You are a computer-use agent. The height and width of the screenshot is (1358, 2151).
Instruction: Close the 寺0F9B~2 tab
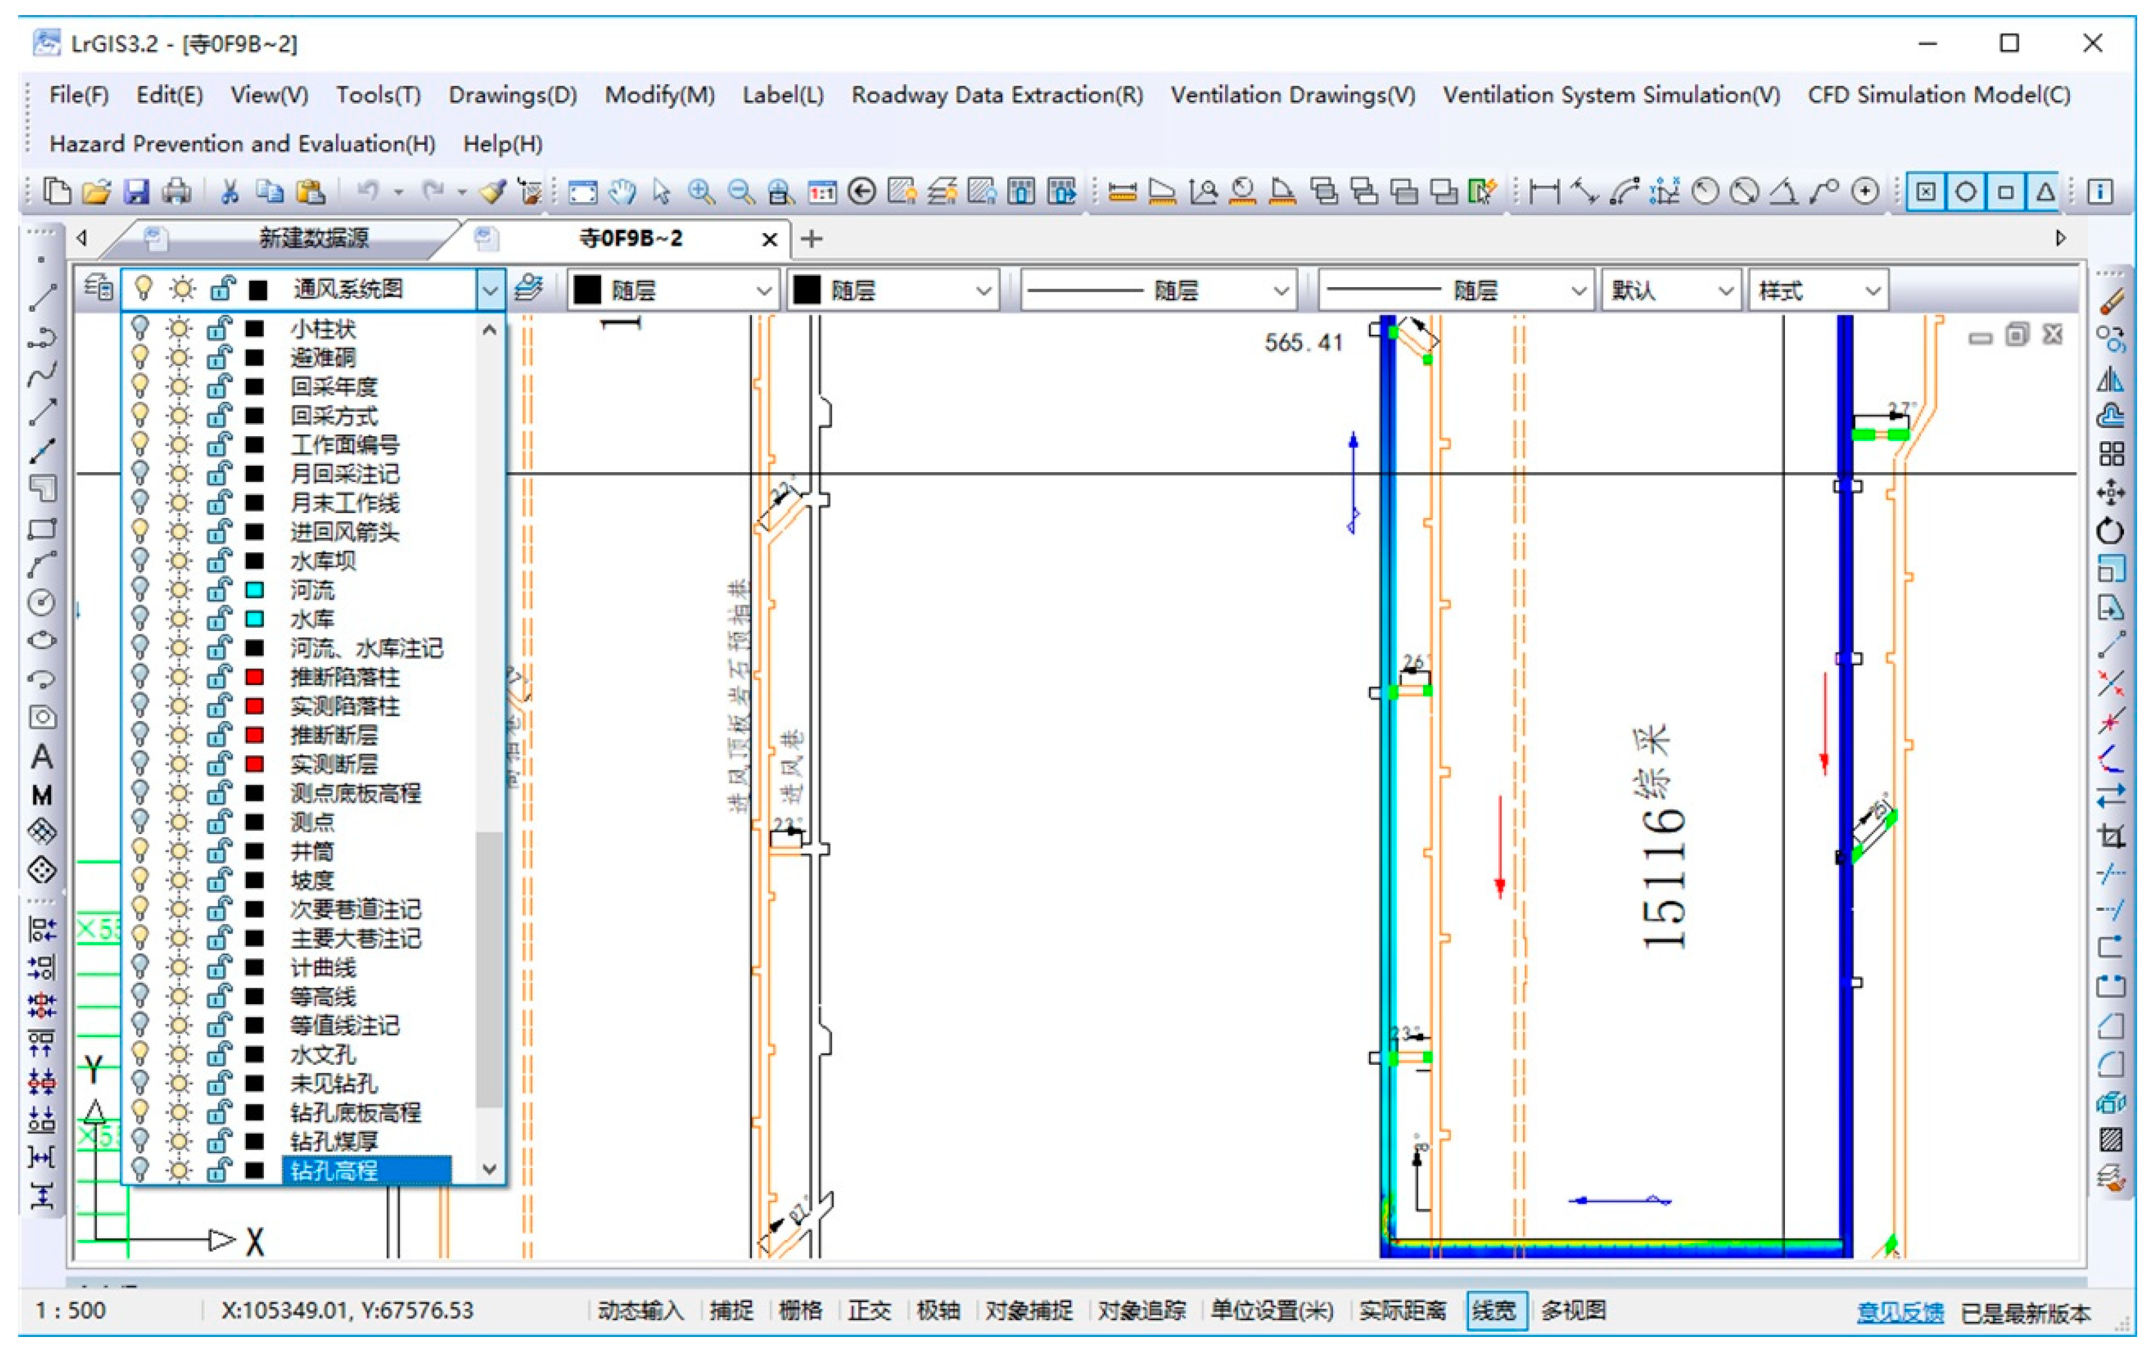coord(769,239)
